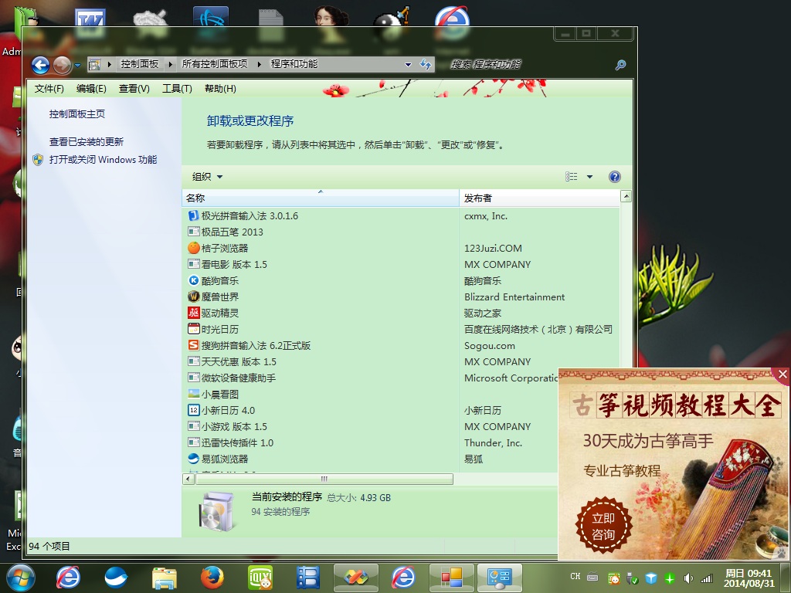This screenshot has width=791, height=593.
Task: Click the refresh icon in address bar
Action: [x=426, y=65]
